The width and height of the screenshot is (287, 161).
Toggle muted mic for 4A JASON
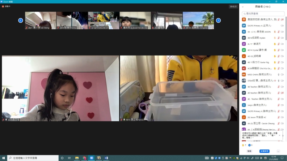pyautogui.click(x=278, y=32)
